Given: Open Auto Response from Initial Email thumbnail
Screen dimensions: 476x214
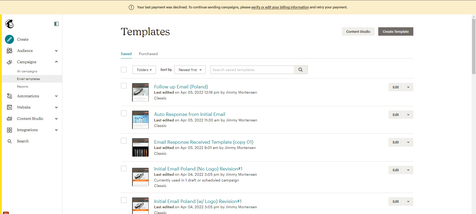Looking at the screenshot, I should (140, 120).
